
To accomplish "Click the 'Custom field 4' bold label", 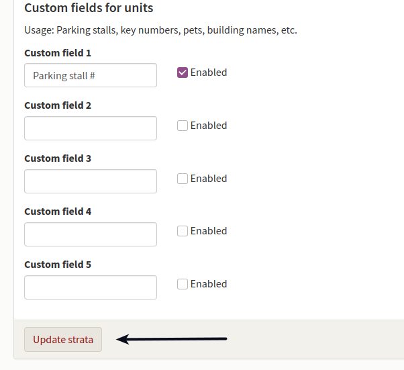I will click(58, 212).
